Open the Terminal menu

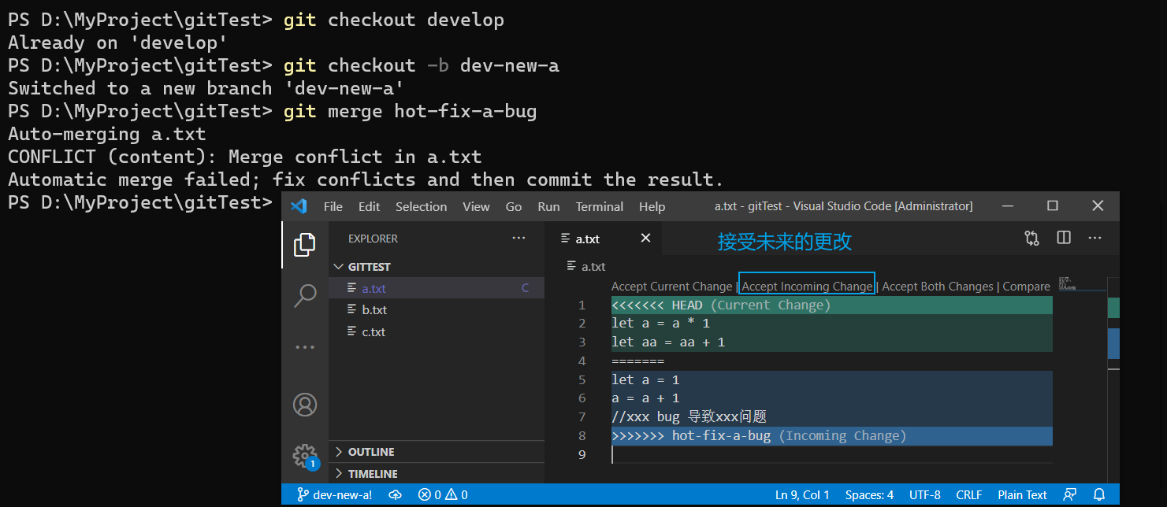coord(599,206)
